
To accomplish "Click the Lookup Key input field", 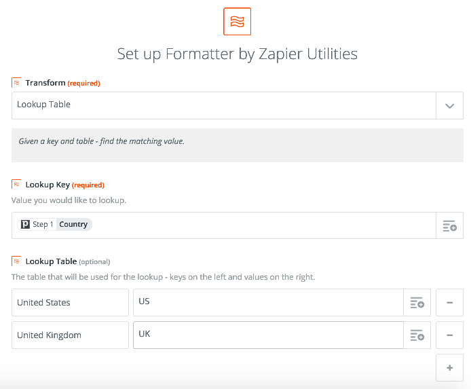I will tap(224, 225).
